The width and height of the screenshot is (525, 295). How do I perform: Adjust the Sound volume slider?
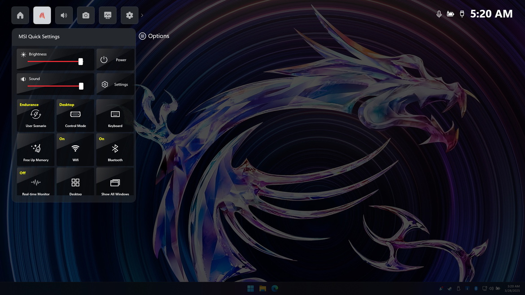(55, 86)
